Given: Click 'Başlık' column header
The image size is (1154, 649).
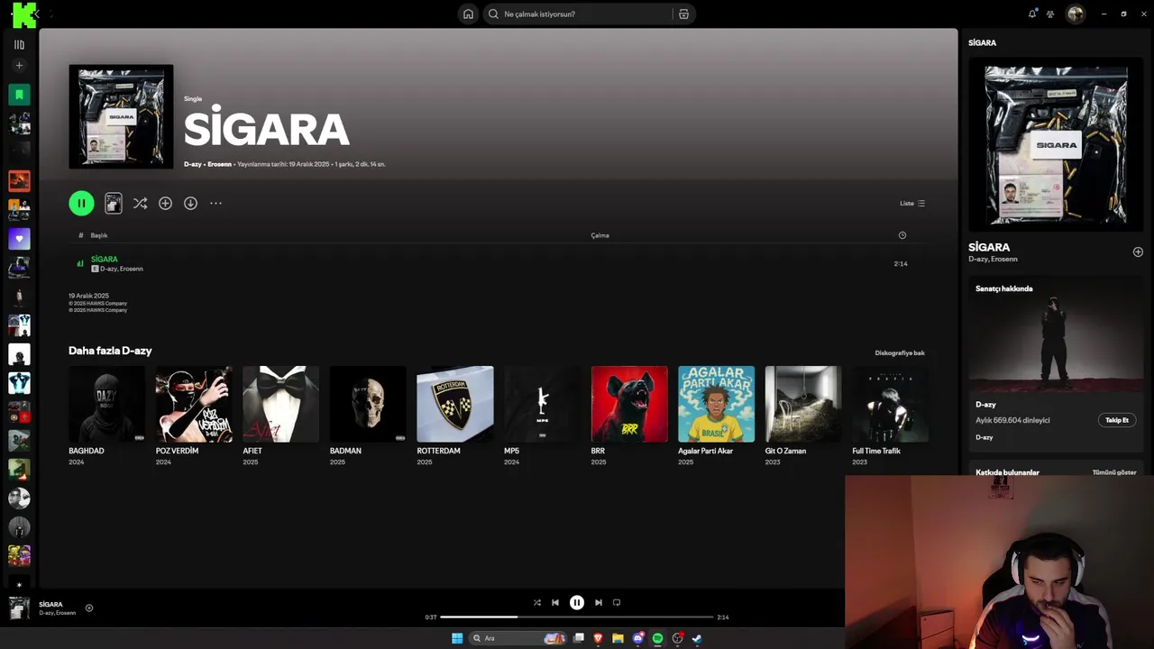Looking at the screenshot, I should point(99,235).
